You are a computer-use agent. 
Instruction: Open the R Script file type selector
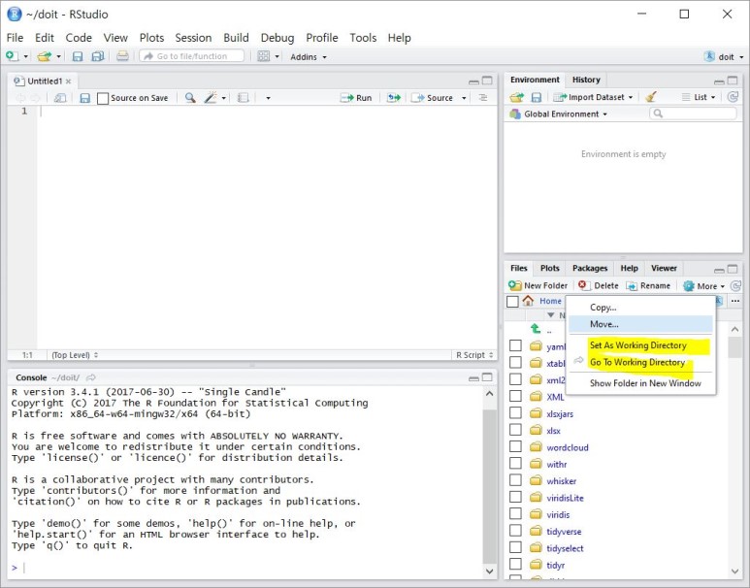click(474, 355)
